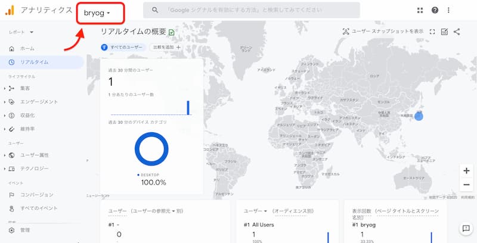Click the 維持率 magnet icon
Screen dimensions: 477x243
(x=11, y=129)
